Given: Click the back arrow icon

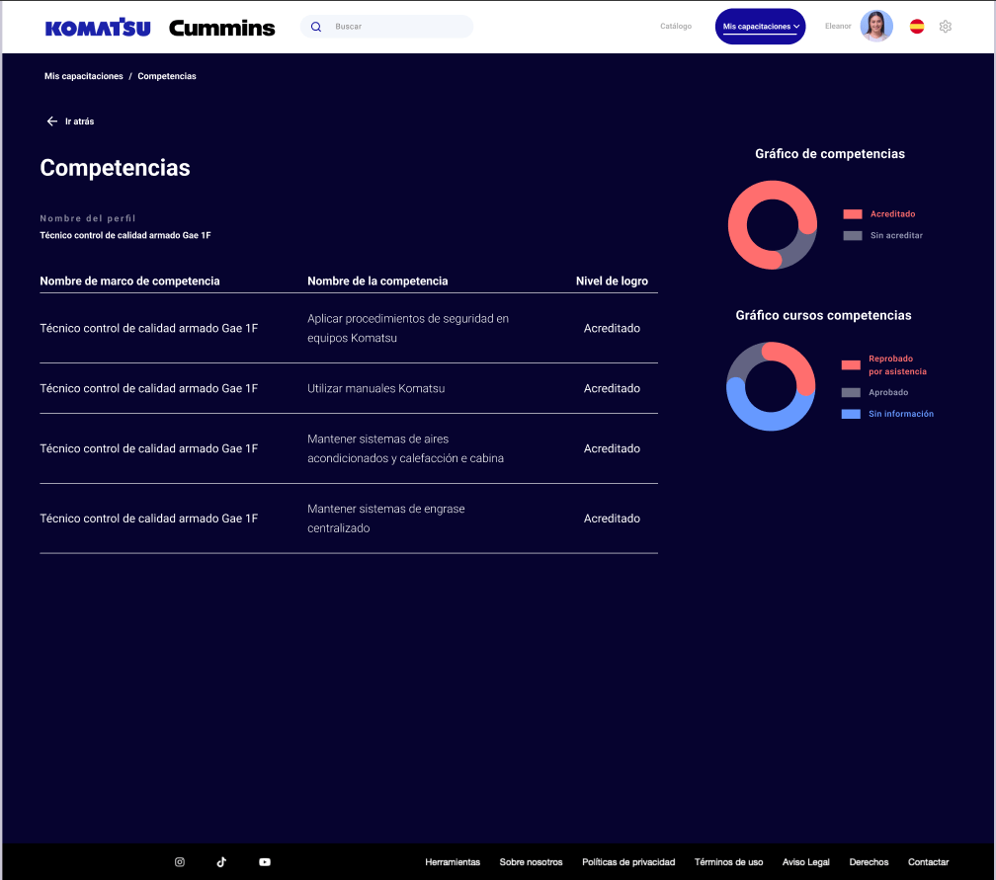Looking at the screenshot, I should (x=52, y=121).
